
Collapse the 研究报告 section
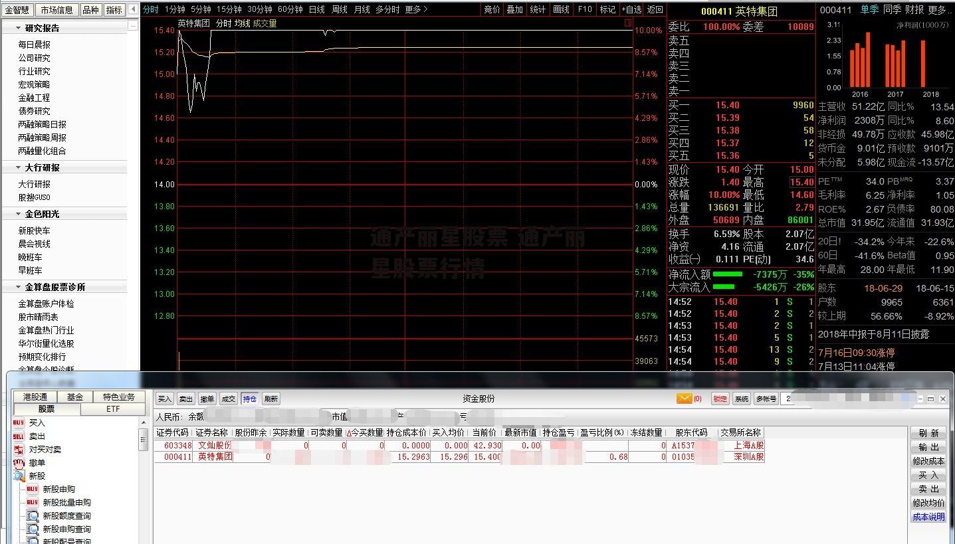[x=18, y=28]
